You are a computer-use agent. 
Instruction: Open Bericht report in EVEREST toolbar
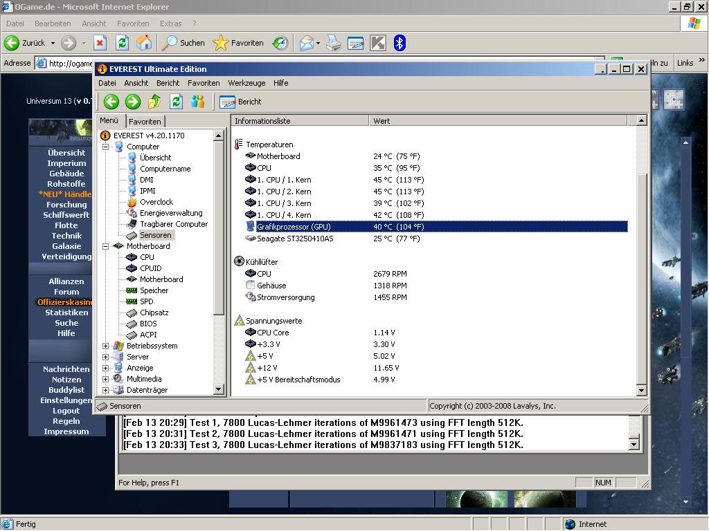click(240, 102)
